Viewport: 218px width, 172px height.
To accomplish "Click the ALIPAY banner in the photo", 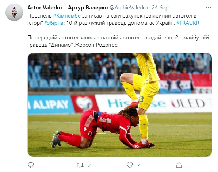I will click(51, 104).
